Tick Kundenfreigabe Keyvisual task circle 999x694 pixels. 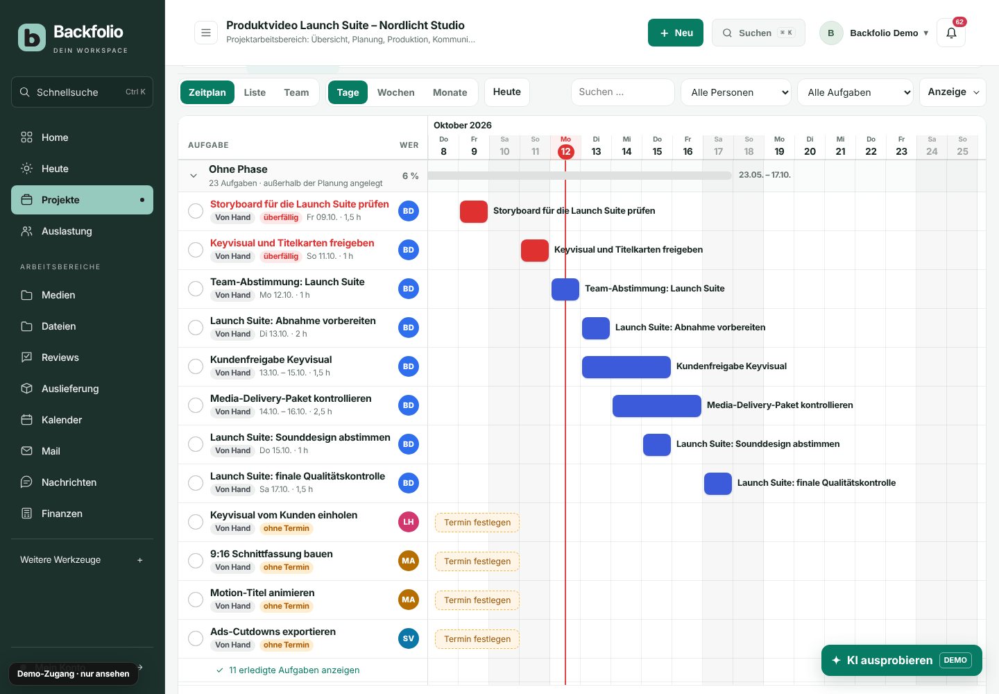196,366
